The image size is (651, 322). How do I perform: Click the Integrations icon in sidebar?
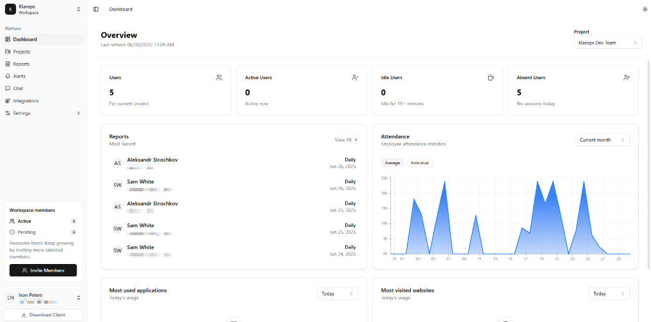point(8,100)
